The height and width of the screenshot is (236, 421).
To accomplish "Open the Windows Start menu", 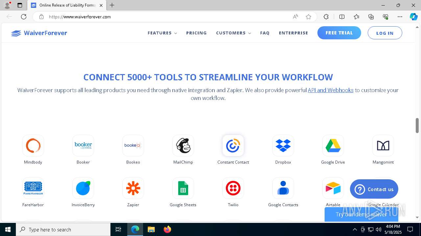I will click(8, 229).
